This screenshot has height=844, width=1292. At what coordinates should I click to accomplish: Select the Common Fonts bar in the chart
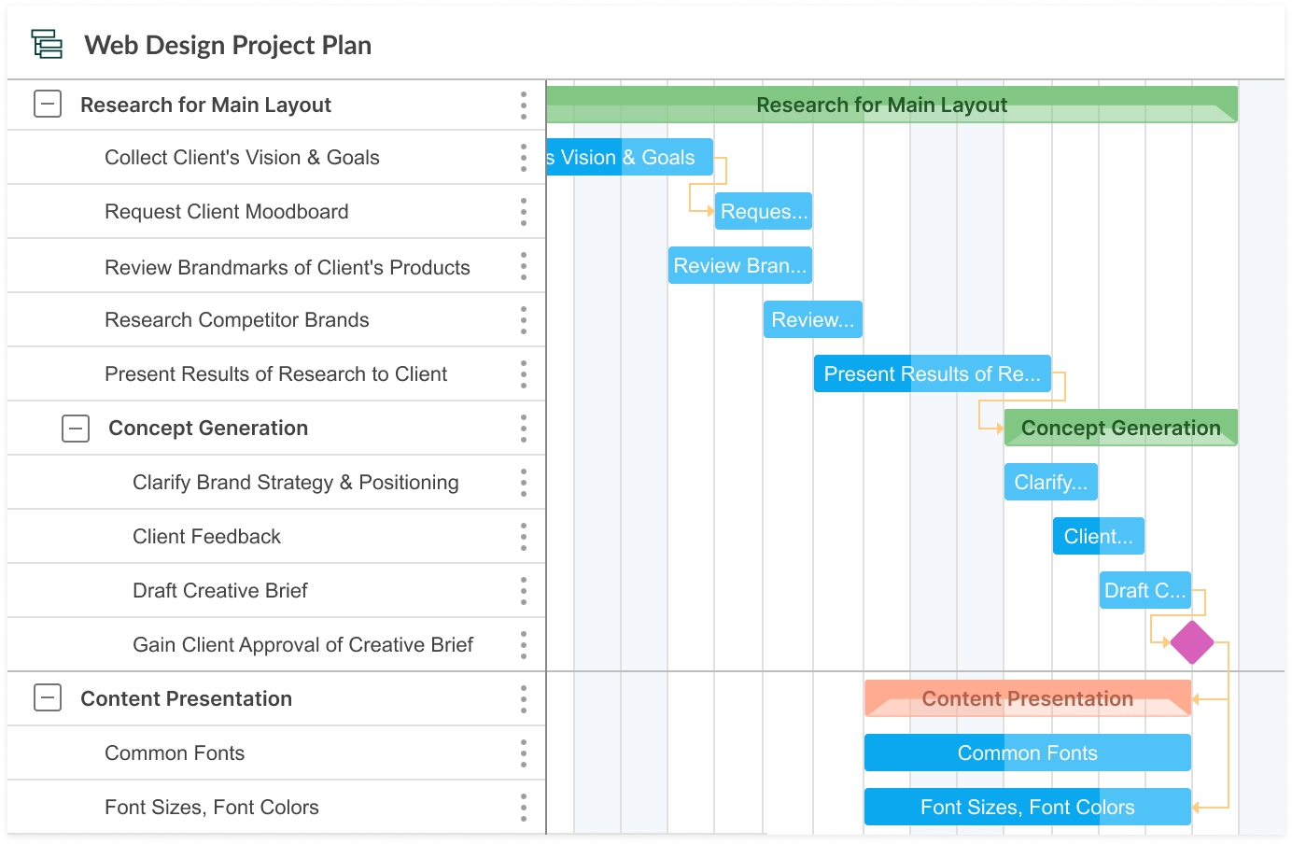click(x=1027, y=753)
